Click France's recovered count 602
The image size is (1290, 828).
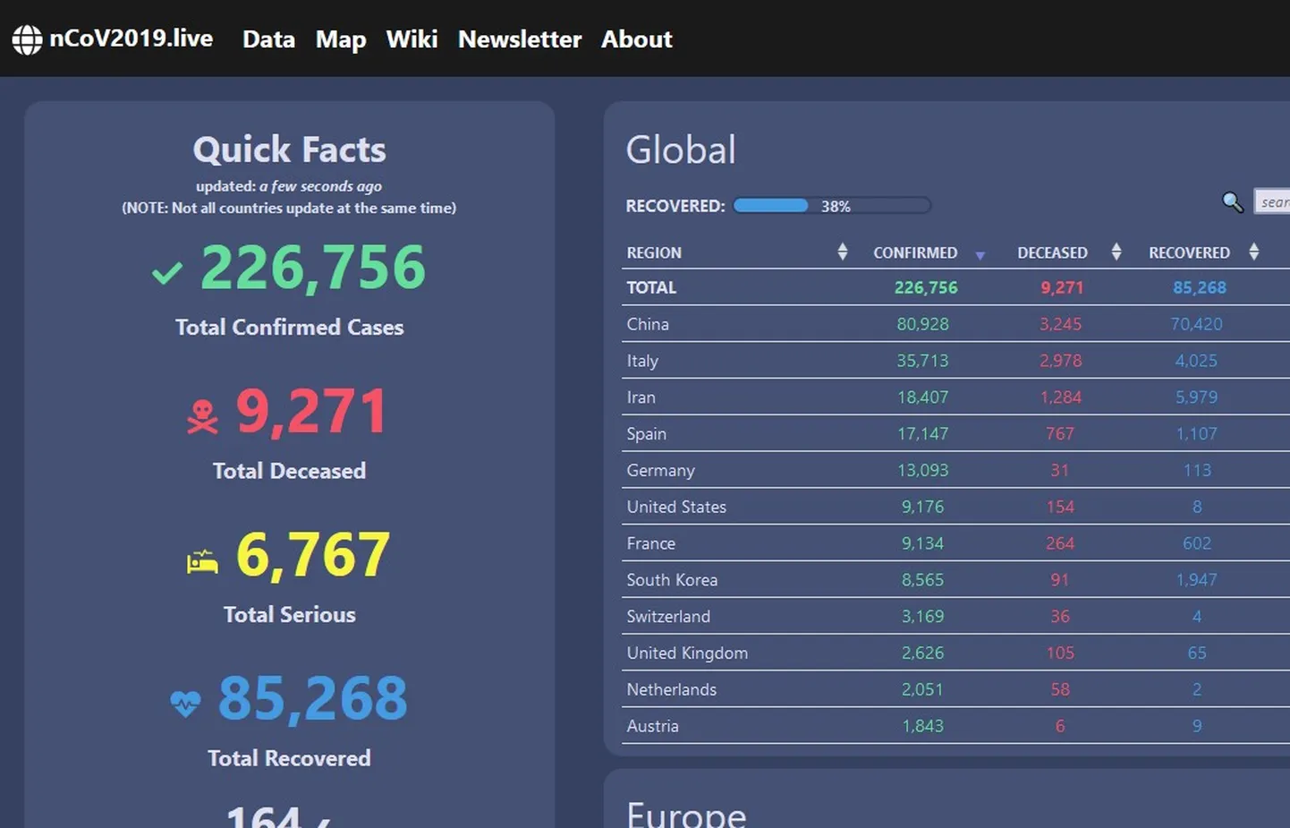pos(1197,543)
